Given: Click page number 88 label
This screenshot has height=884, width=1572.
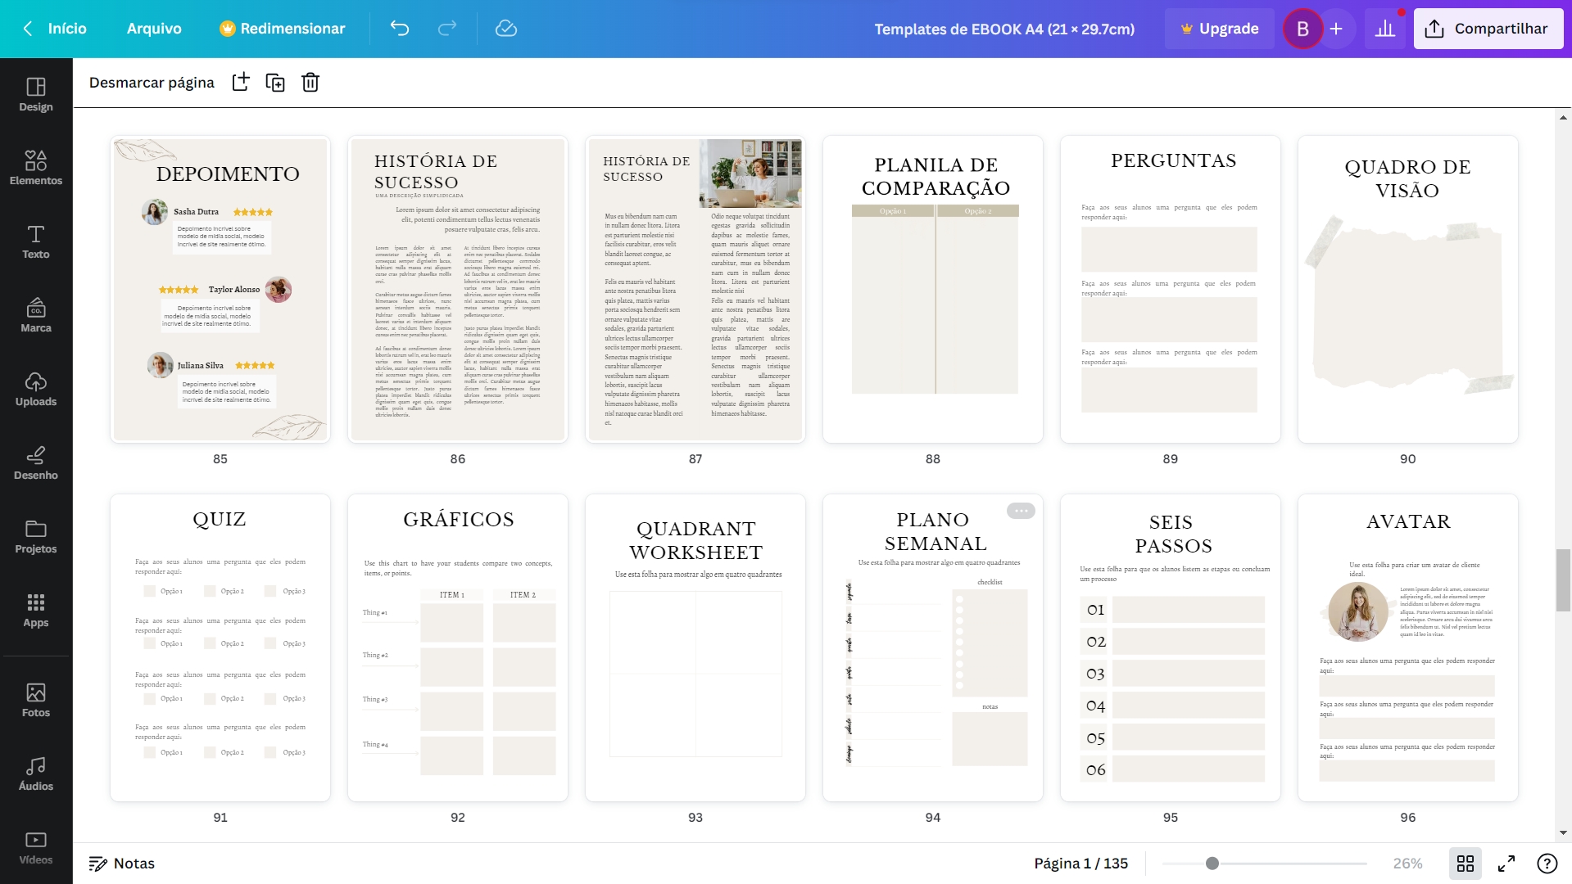Looking at the screenshot, I should pyautogui.click(x=933, y=459).
